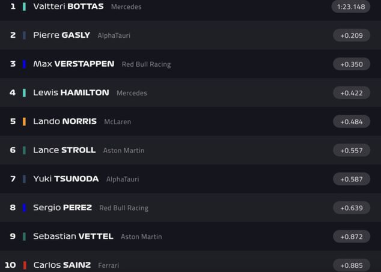Screen dimensions: 381x272
Task: Click Max Verstappen's +0.350 time badge
Action: pos(352,64)
